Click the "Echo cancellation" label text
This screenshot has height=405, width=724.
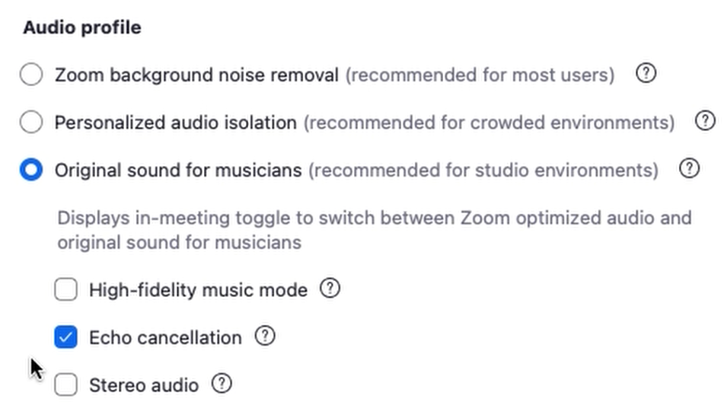point(165,337)
